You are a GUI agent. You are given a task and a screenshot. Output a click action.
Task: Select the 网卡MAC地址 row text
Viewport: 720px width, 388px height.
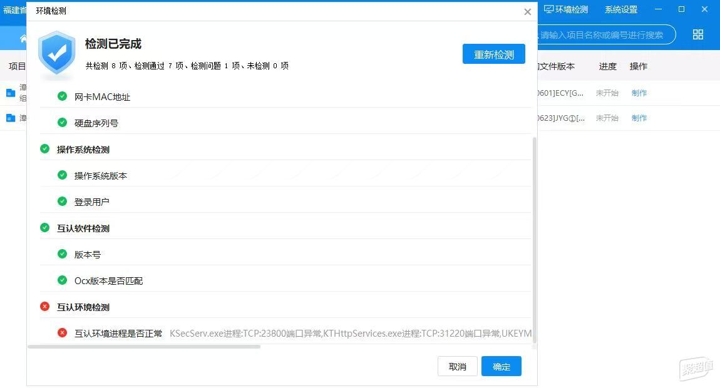pyautogui.click(x=103, y=97)
